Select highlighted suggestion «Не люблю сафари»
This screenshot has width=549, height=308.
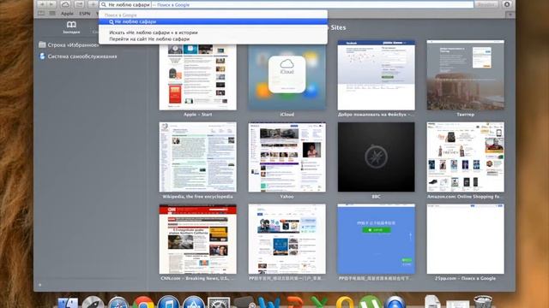click(x=214, y=21)
